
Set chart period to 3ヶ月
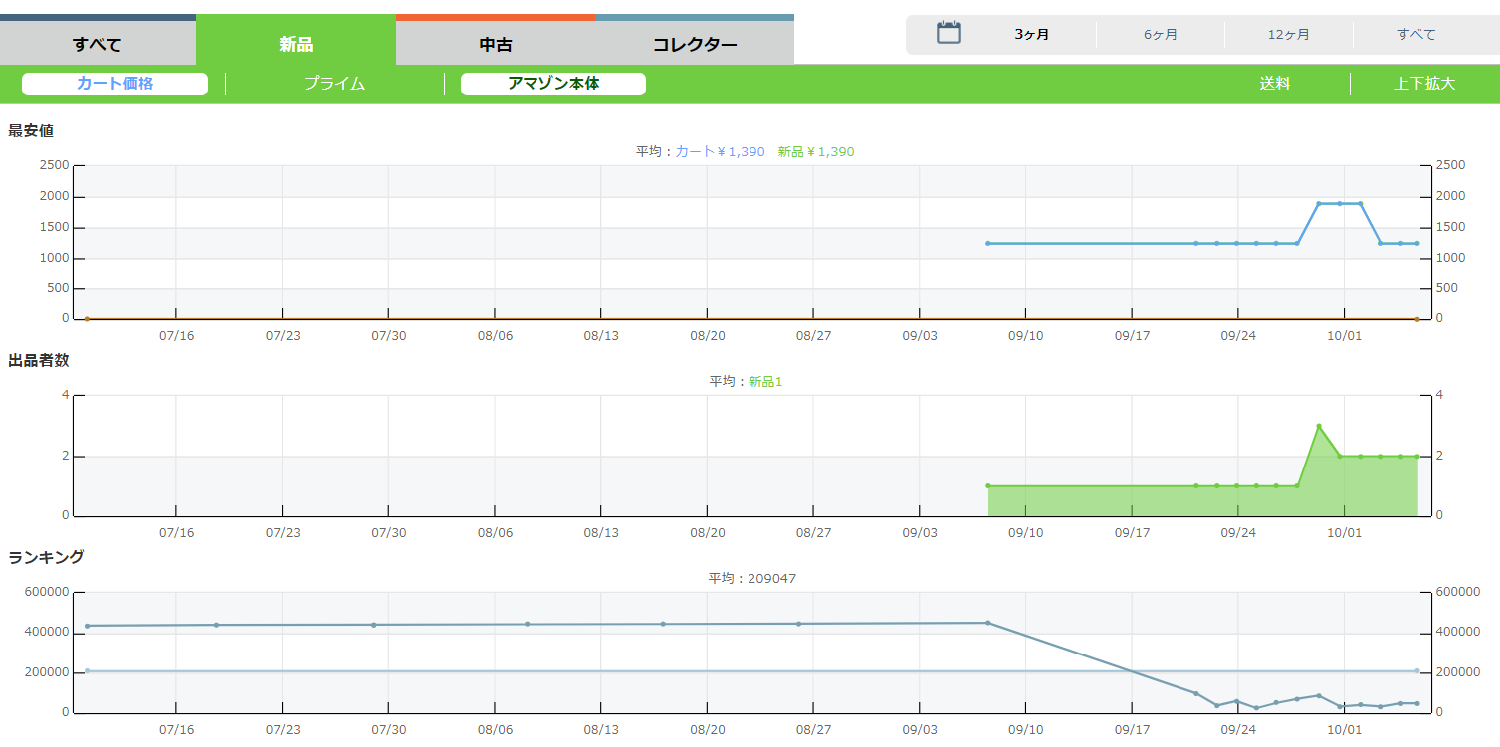coord(1031,35)
